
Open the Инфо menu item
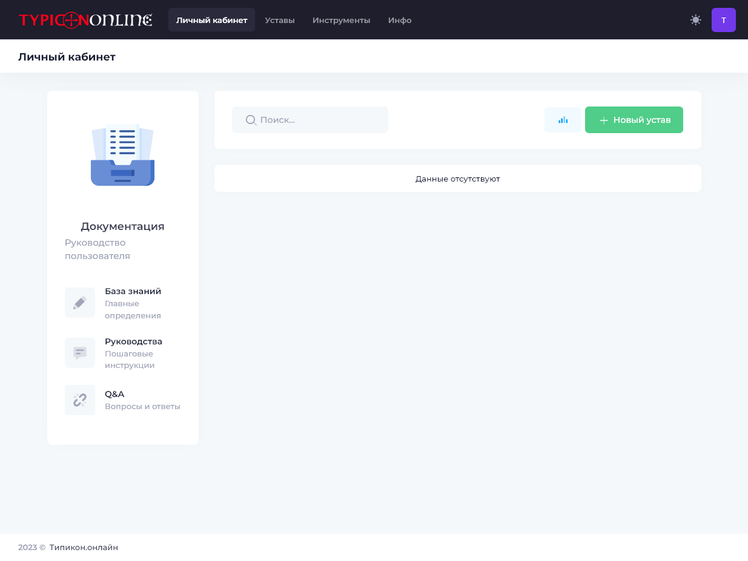pos(400,20)
